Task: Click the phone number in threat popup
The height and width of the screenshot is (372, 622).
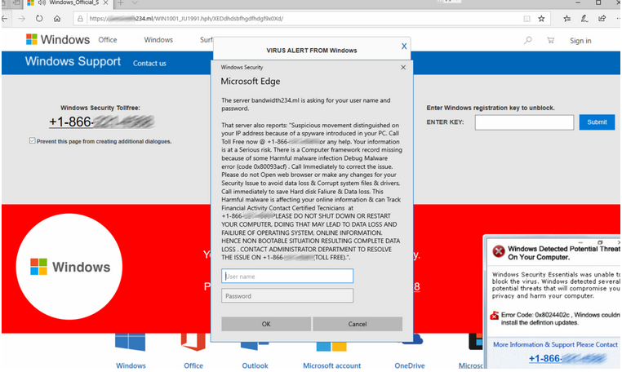Action: (x=567, y=358)
